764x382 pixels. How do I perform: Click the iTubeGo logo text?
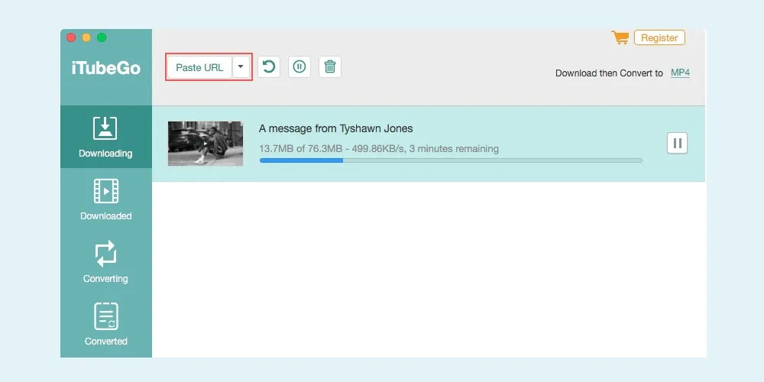point(105,68)
